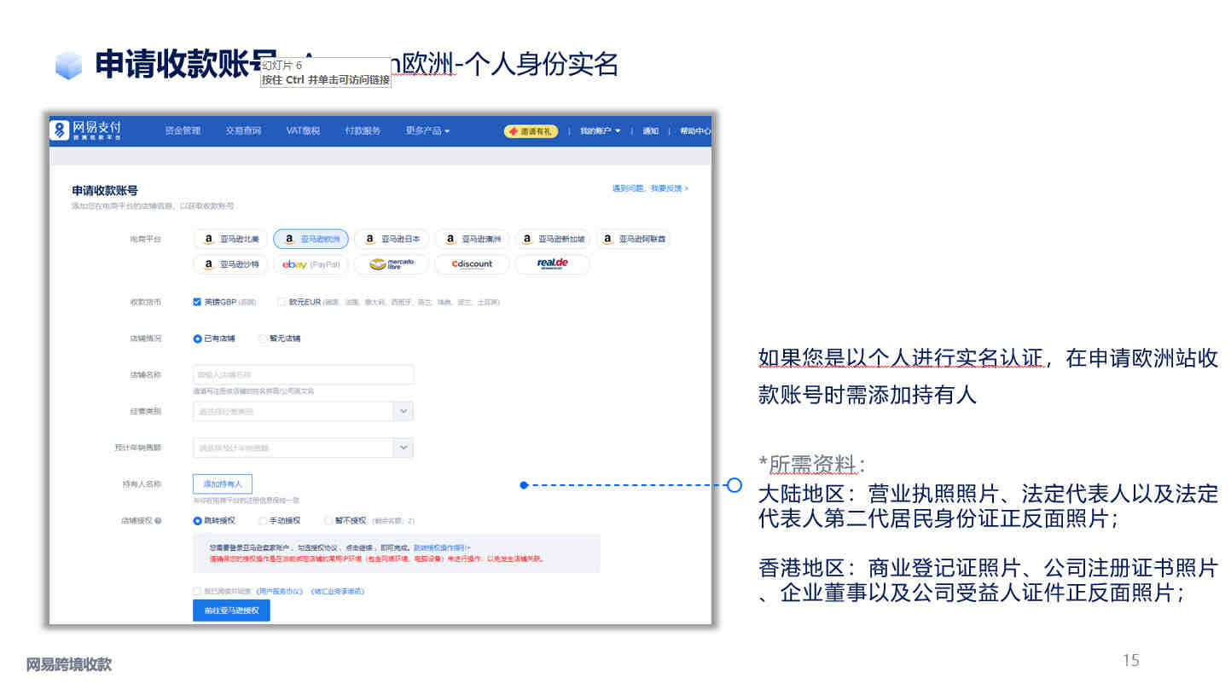Select the 暂无店铺 radio button

[x=263, y=339]
